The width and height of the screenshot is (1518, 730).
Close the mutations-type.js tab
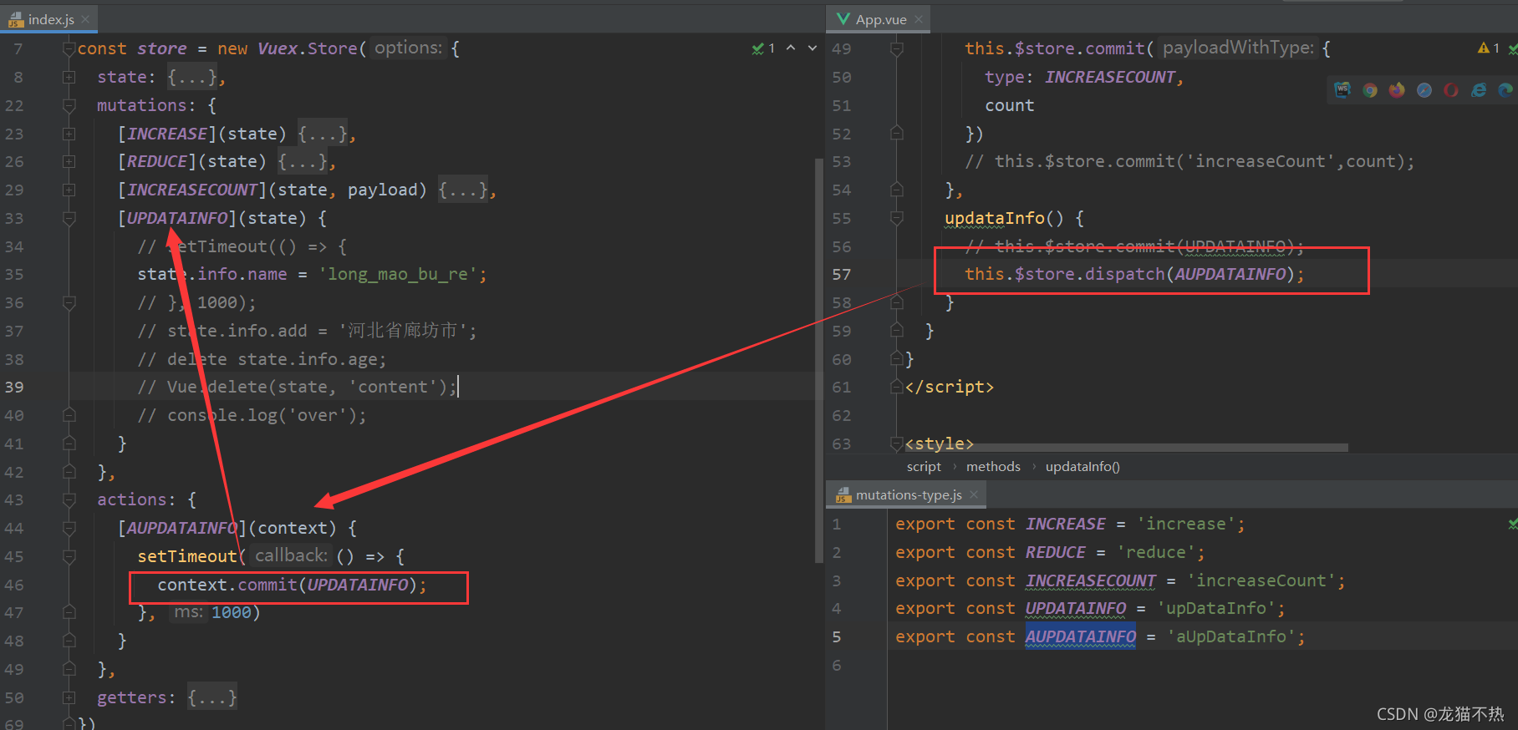(974, 494)
